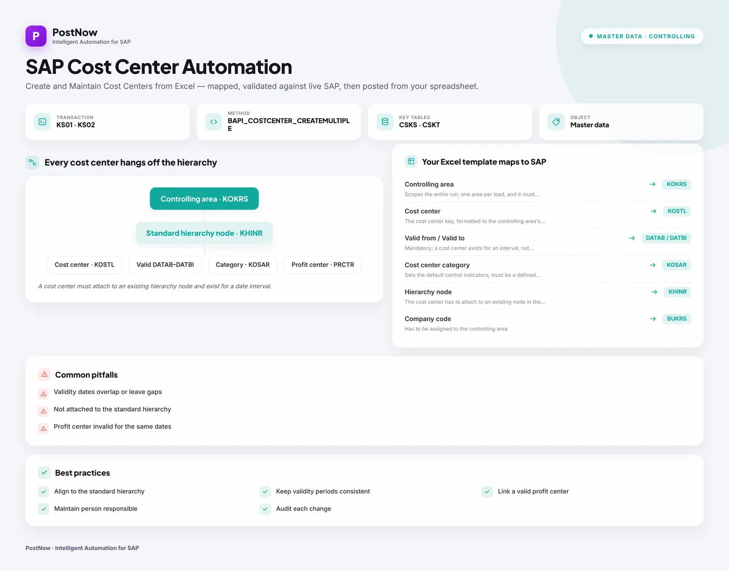Image resolution: width=729 pixels, height=571 pixels.
Task: Click check icon for 'Maintain person responsible'
Action: tap(44, 509)
